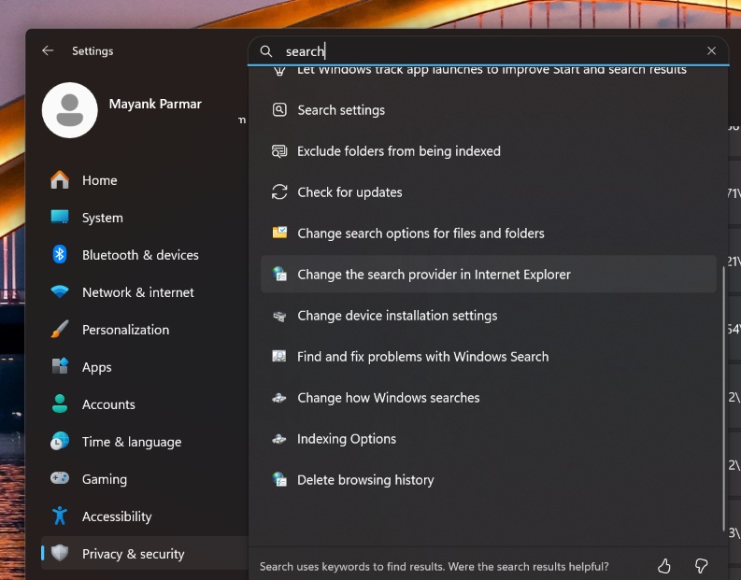Click the back arrow in Settings
Viewport: 741px width, 580px height.
click(48, 50)
